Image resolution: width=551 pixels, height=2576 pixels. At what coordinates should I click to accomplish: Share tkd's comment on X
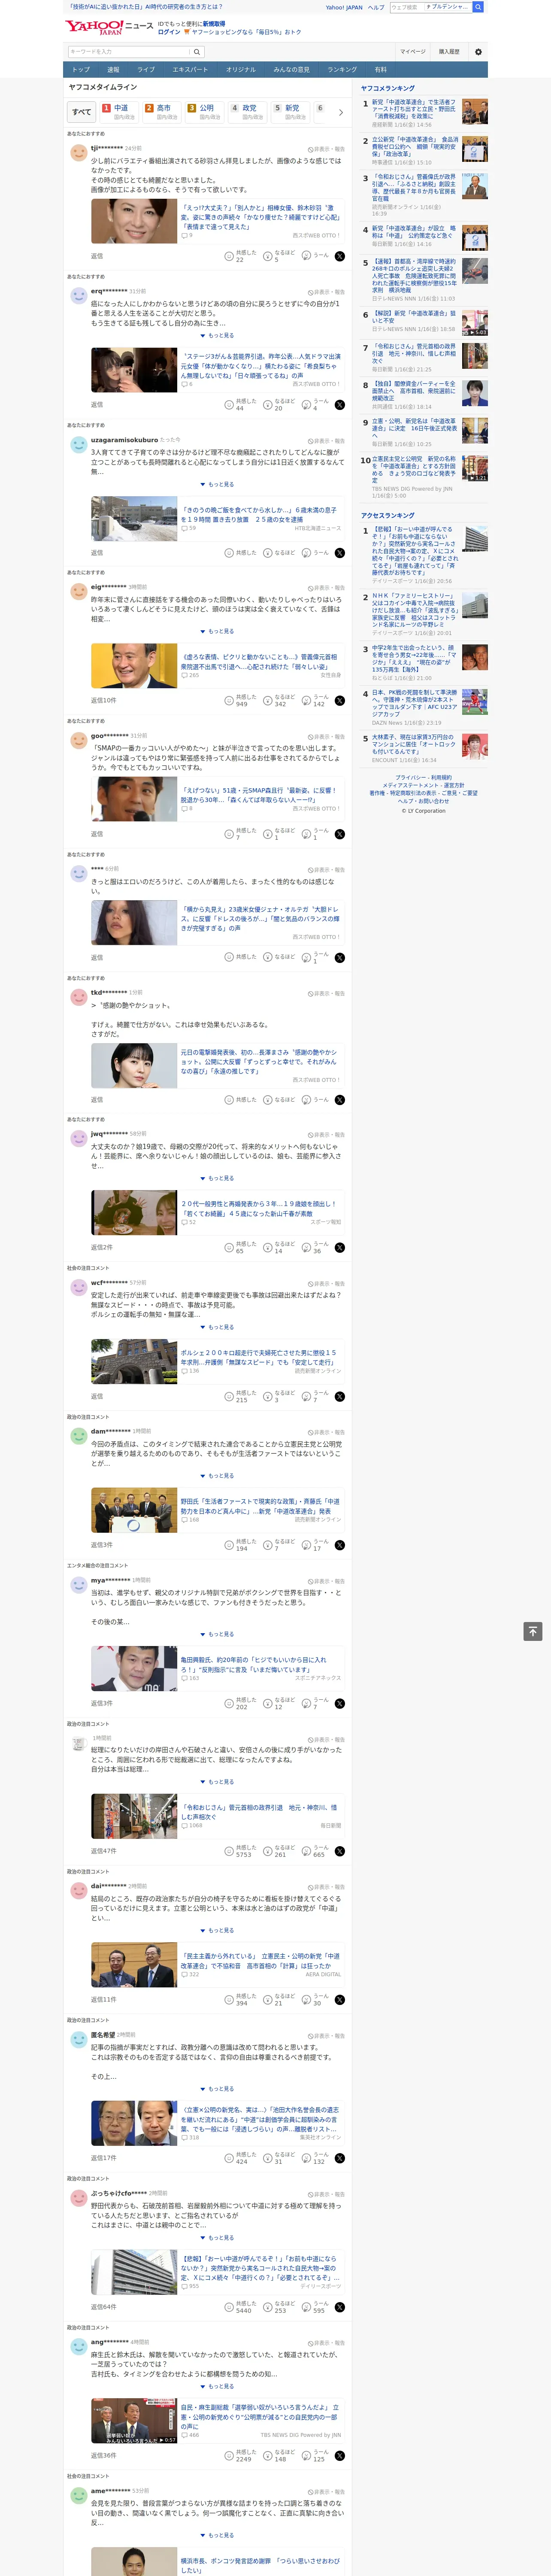(340, 1100)
